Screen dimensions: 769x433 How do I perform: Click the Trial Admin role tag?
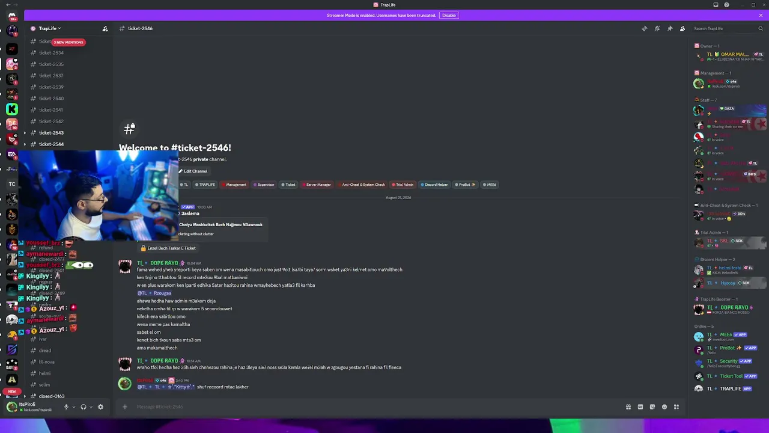tap(403, 185)
